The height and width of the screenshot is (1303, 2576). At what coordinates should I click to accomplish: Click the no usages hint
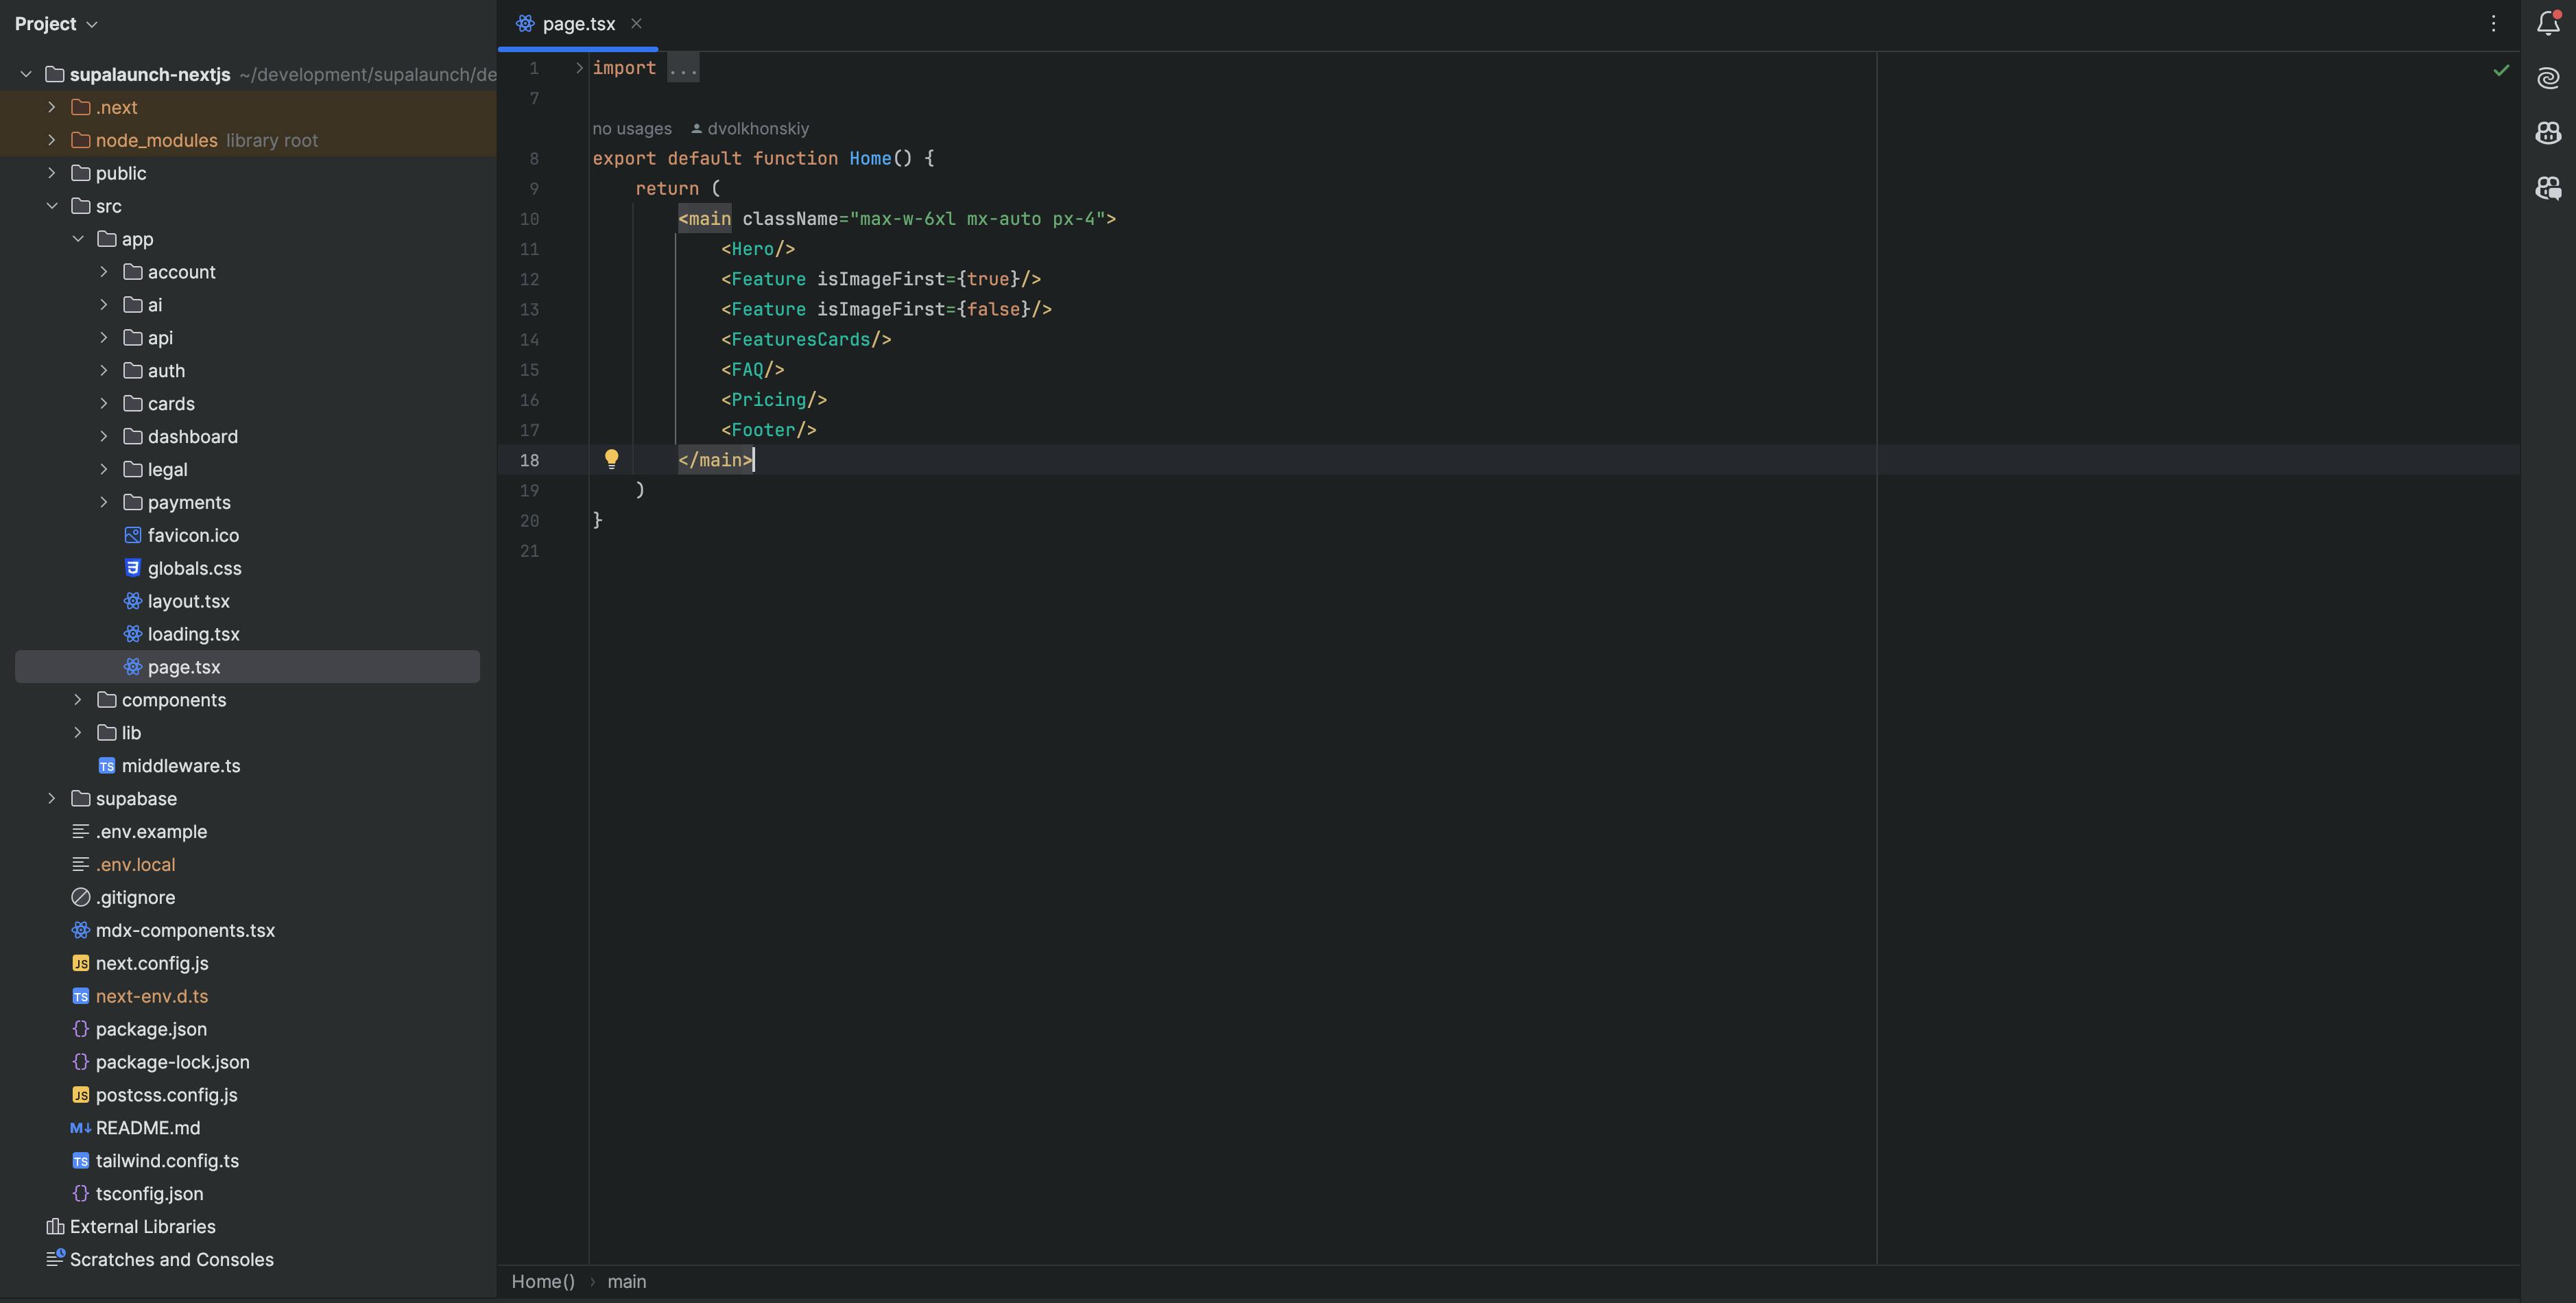(x=632, y=128)
